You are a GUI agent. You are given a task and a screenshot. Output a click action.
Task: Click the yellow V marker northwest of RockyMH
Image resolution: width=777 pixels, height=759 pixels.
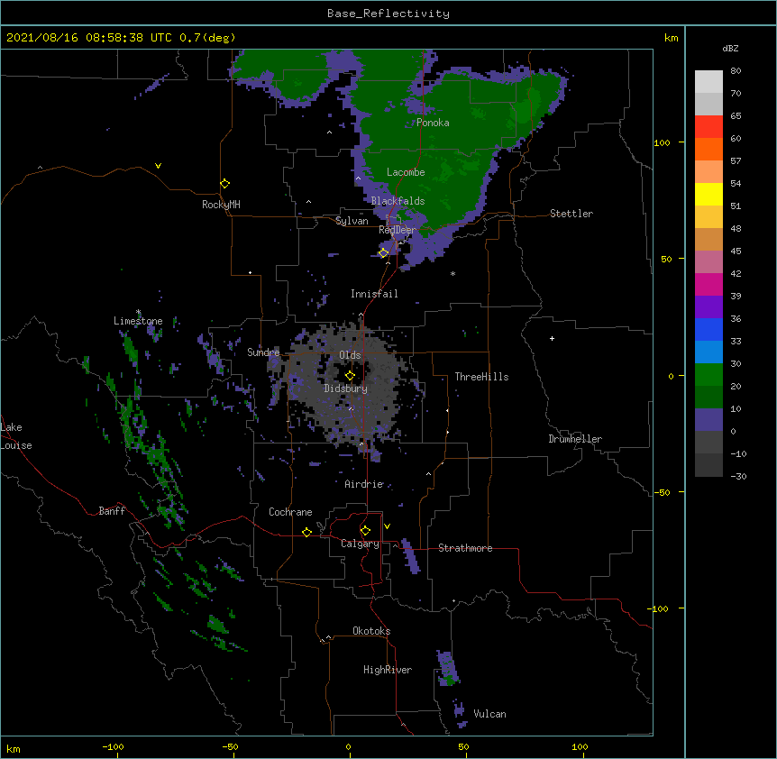[158, 166]
